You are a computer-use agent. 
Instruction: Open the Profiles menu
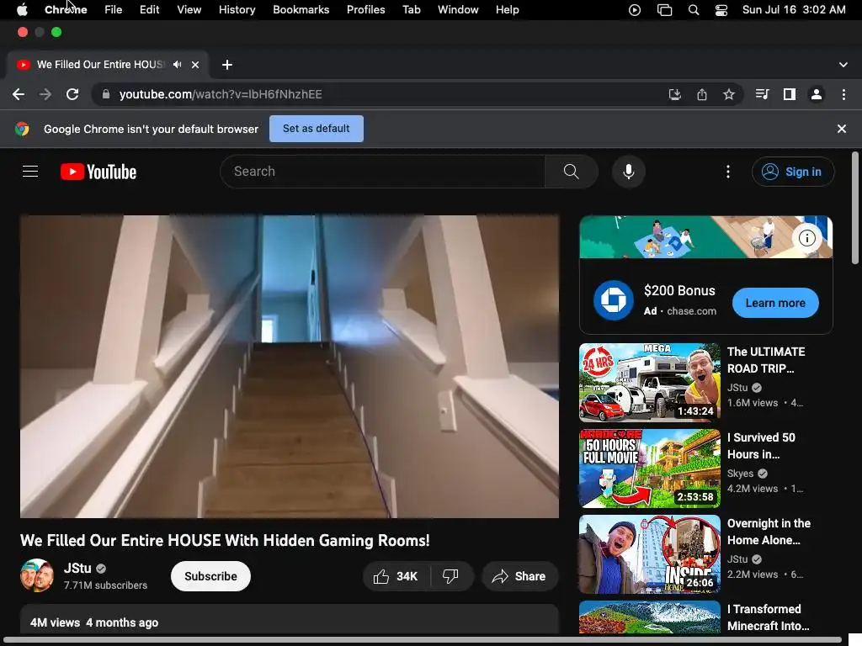[365, 10]
